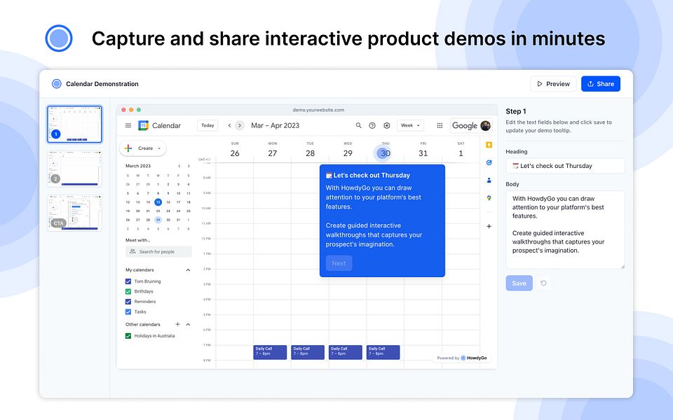Select Wednesday 29 column header
The width and height of the screenshot is (673, 420).
[348, 150]
